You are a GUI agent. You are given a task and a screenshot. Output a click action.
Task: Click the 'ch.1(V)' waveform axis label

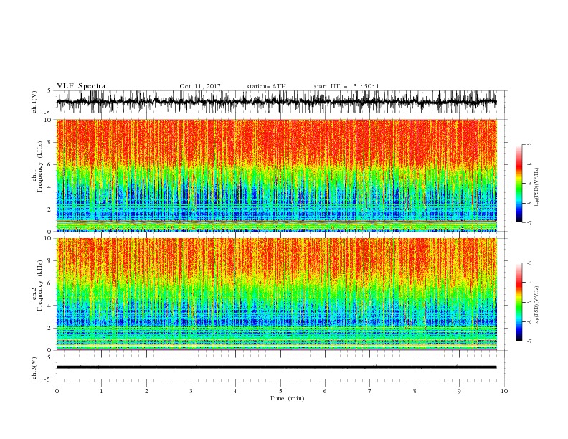[x=34, y=102]
